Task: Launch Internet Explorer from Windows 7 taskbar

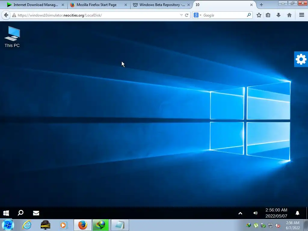Action: point(27,225)
